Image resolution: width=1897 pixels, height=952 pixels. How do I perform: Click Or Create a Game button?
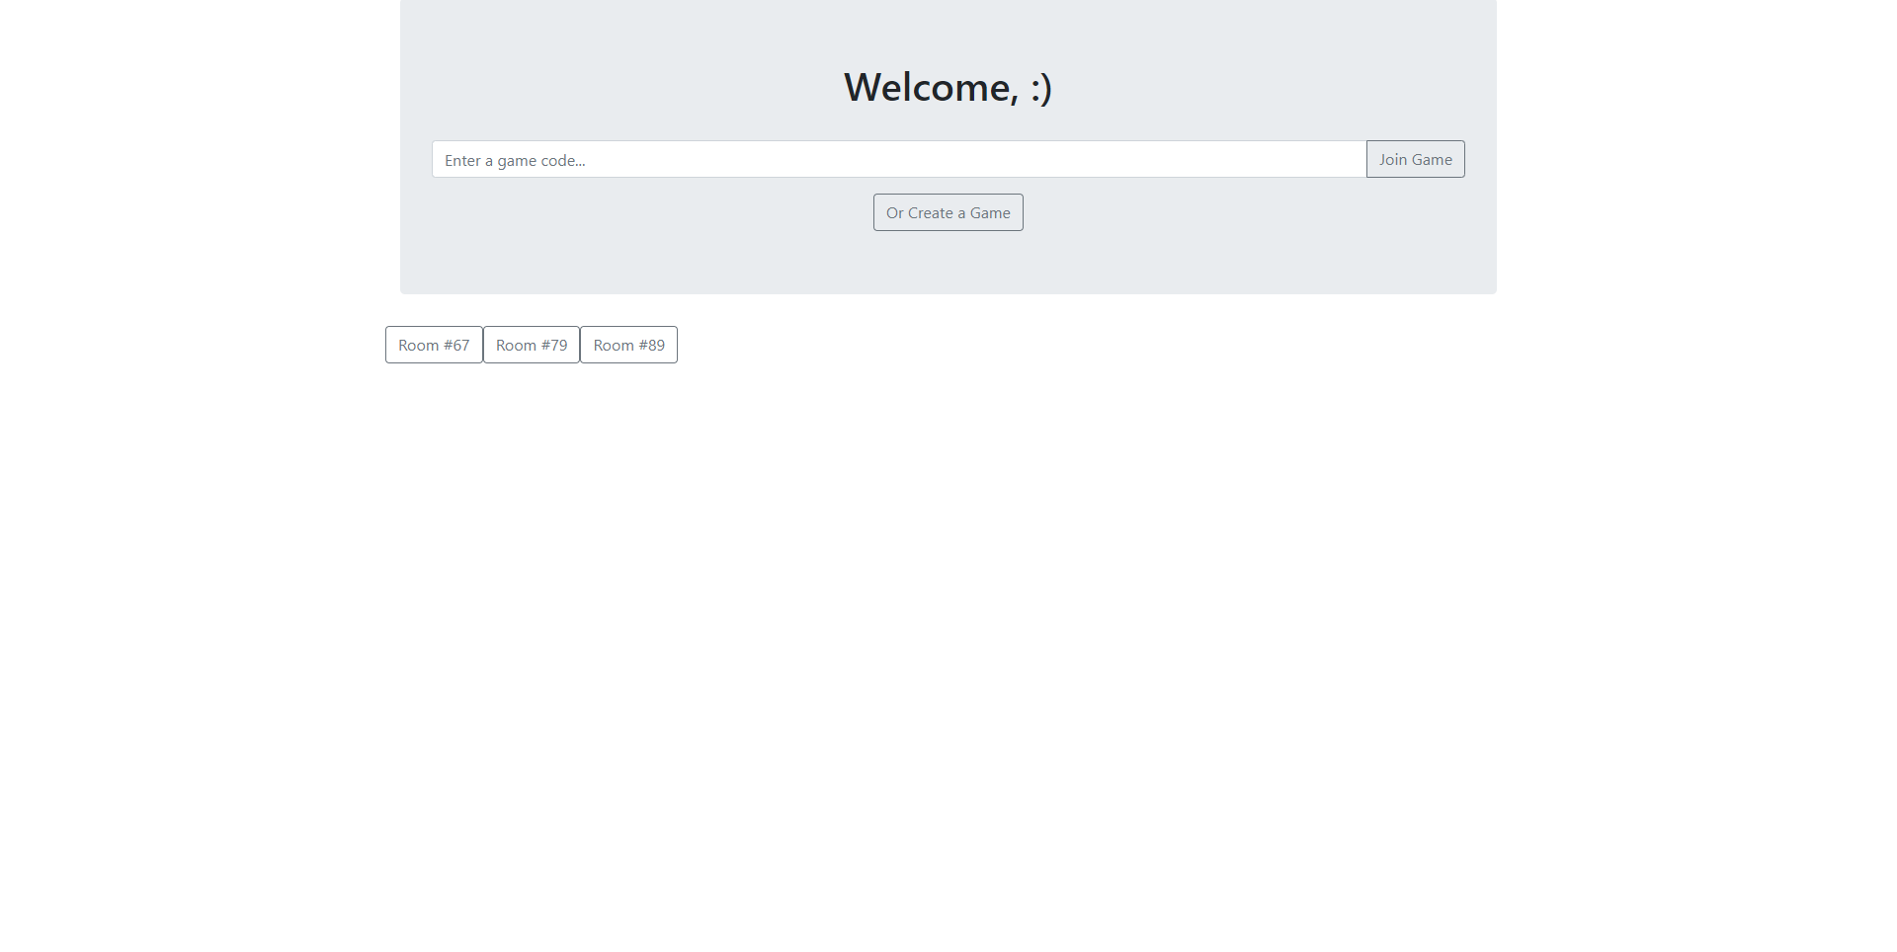click(x=948, y=213)
